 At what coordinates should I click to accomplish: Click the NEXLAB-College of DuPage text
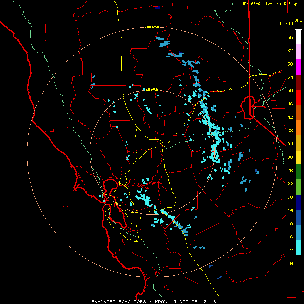(x=270, y=4)
